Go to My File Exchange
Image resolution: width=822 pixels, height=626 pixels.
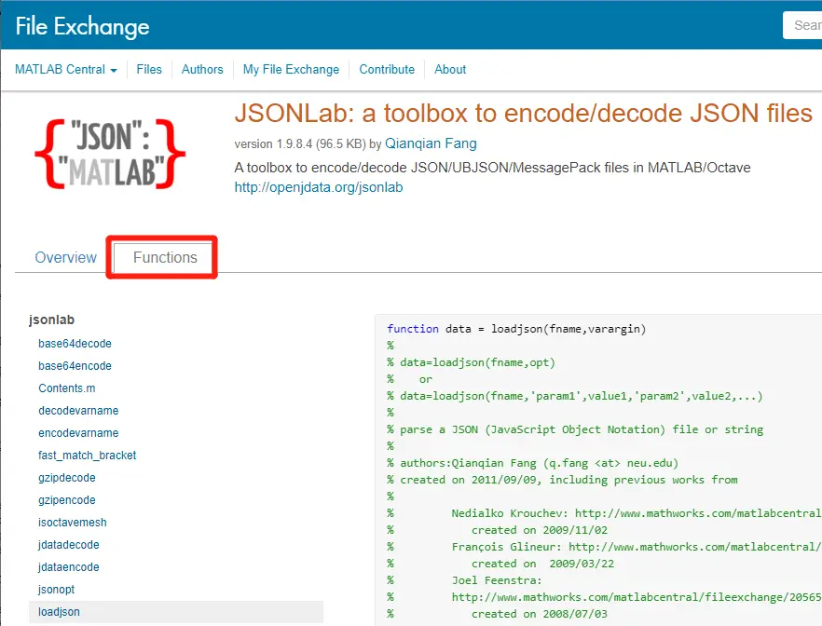[291, 70]
